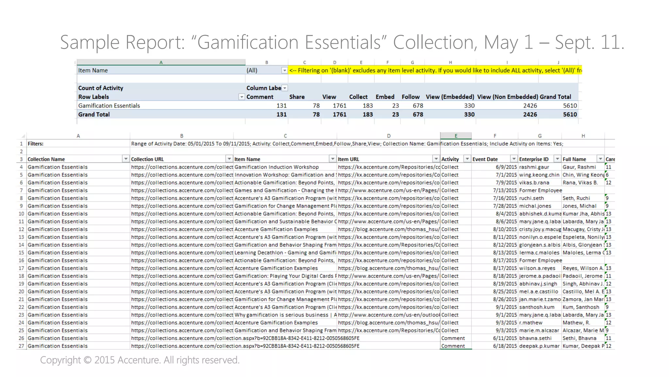Click the 'Embed' column label
The height and width of the screenshot is (377, 669).
[385, 97]
